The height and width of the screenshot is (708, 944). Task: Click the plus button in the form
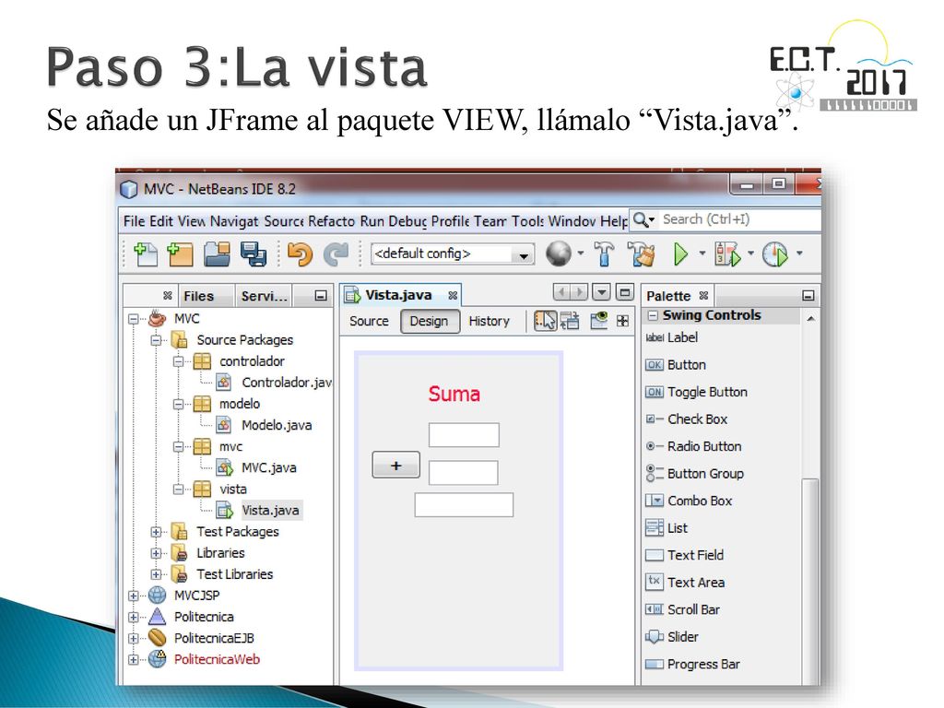pos(395,466)
